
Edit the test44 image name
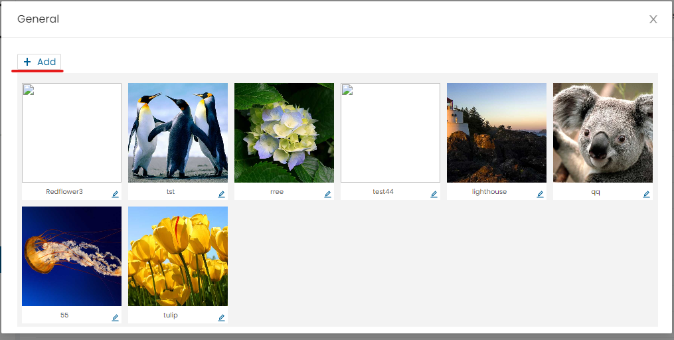coord(434,195)
